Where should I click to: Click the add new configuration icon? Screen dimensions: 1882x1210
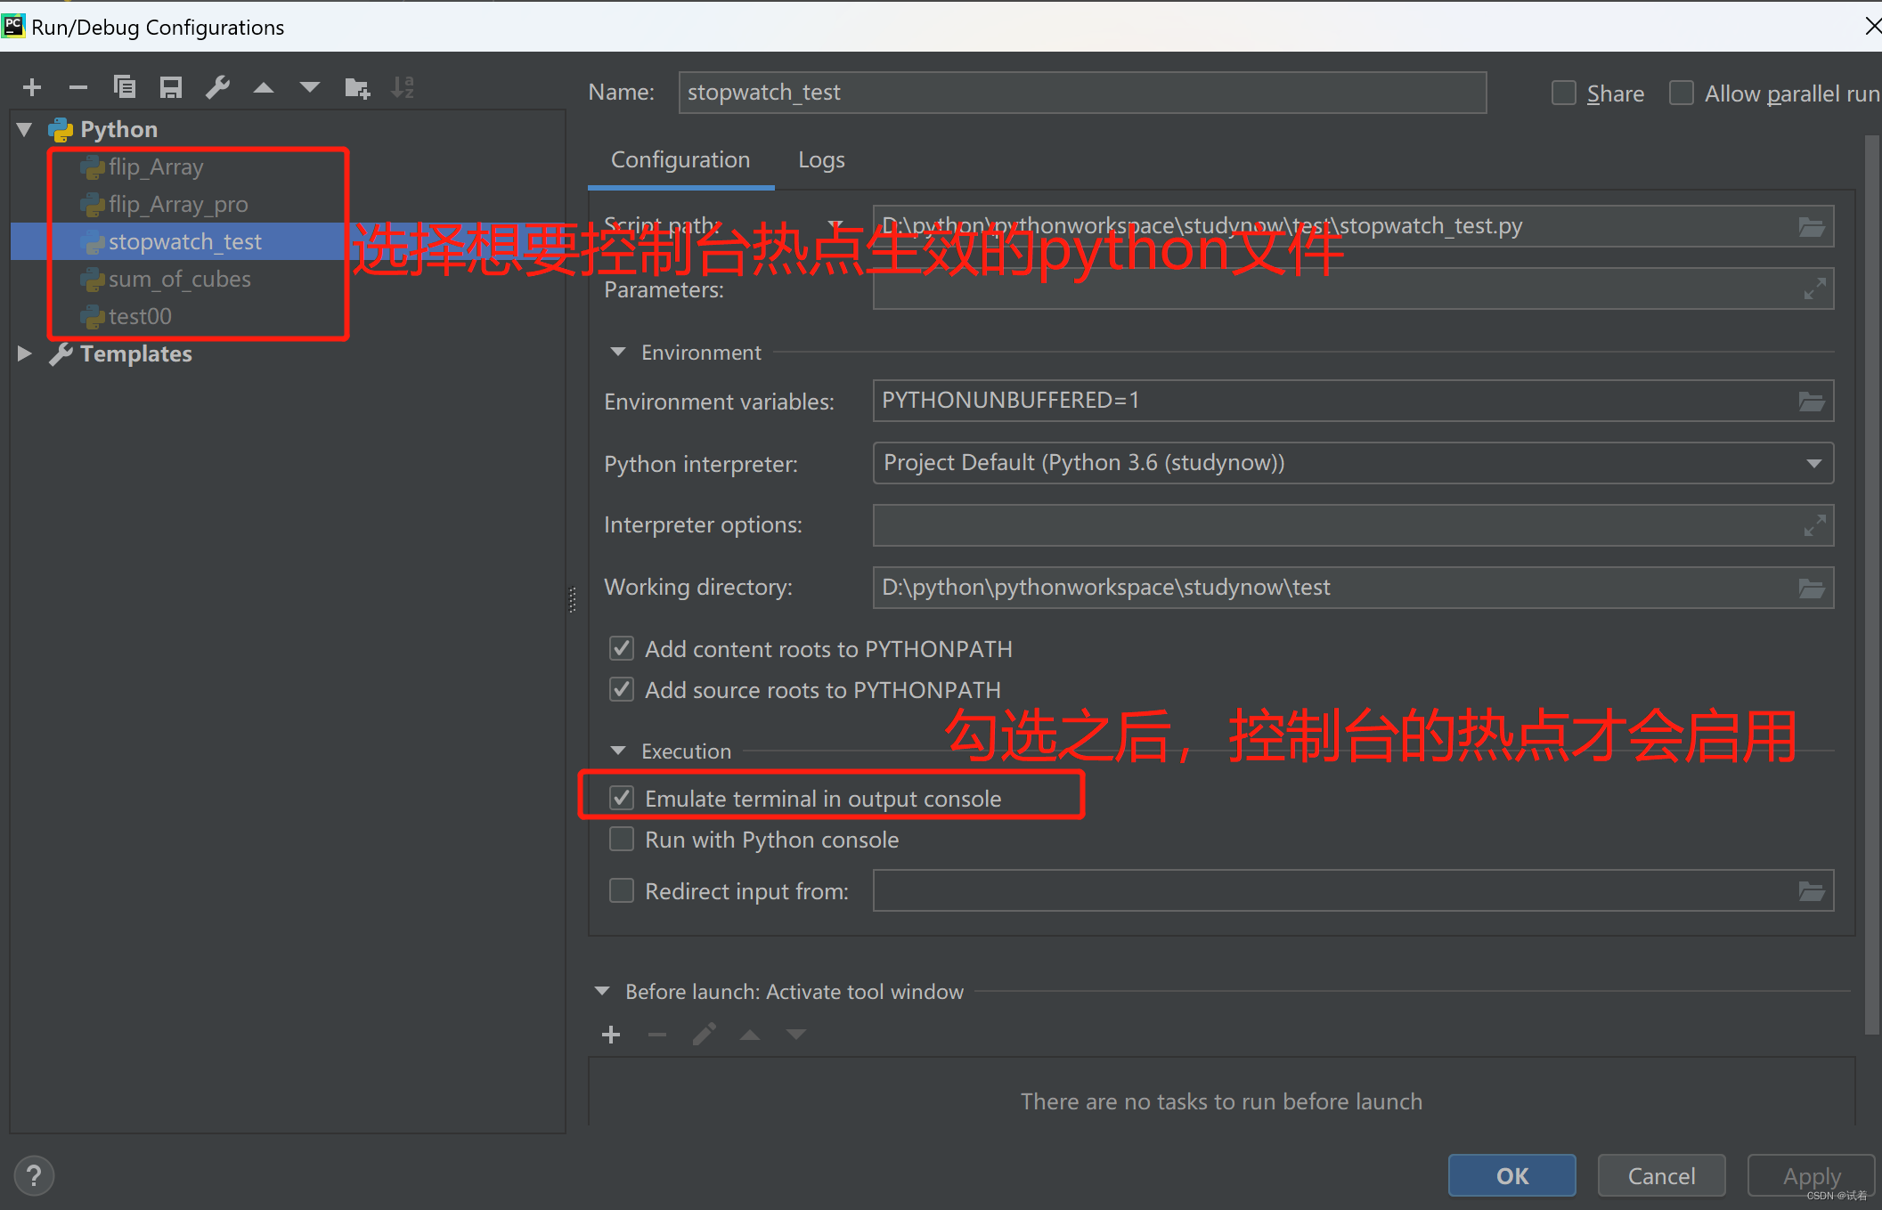tap(31, 85)
